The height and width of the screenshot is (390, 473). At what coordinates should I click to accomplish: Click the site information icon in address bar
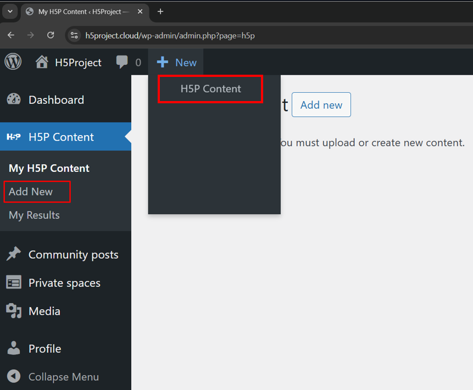pyautogui.click(x=74, y=36)
